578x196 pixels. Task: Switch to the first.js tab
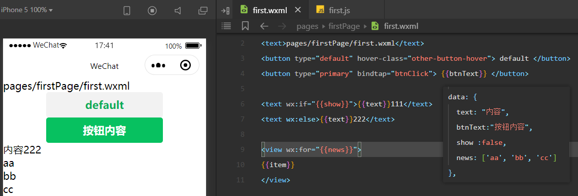coord(339,10)
